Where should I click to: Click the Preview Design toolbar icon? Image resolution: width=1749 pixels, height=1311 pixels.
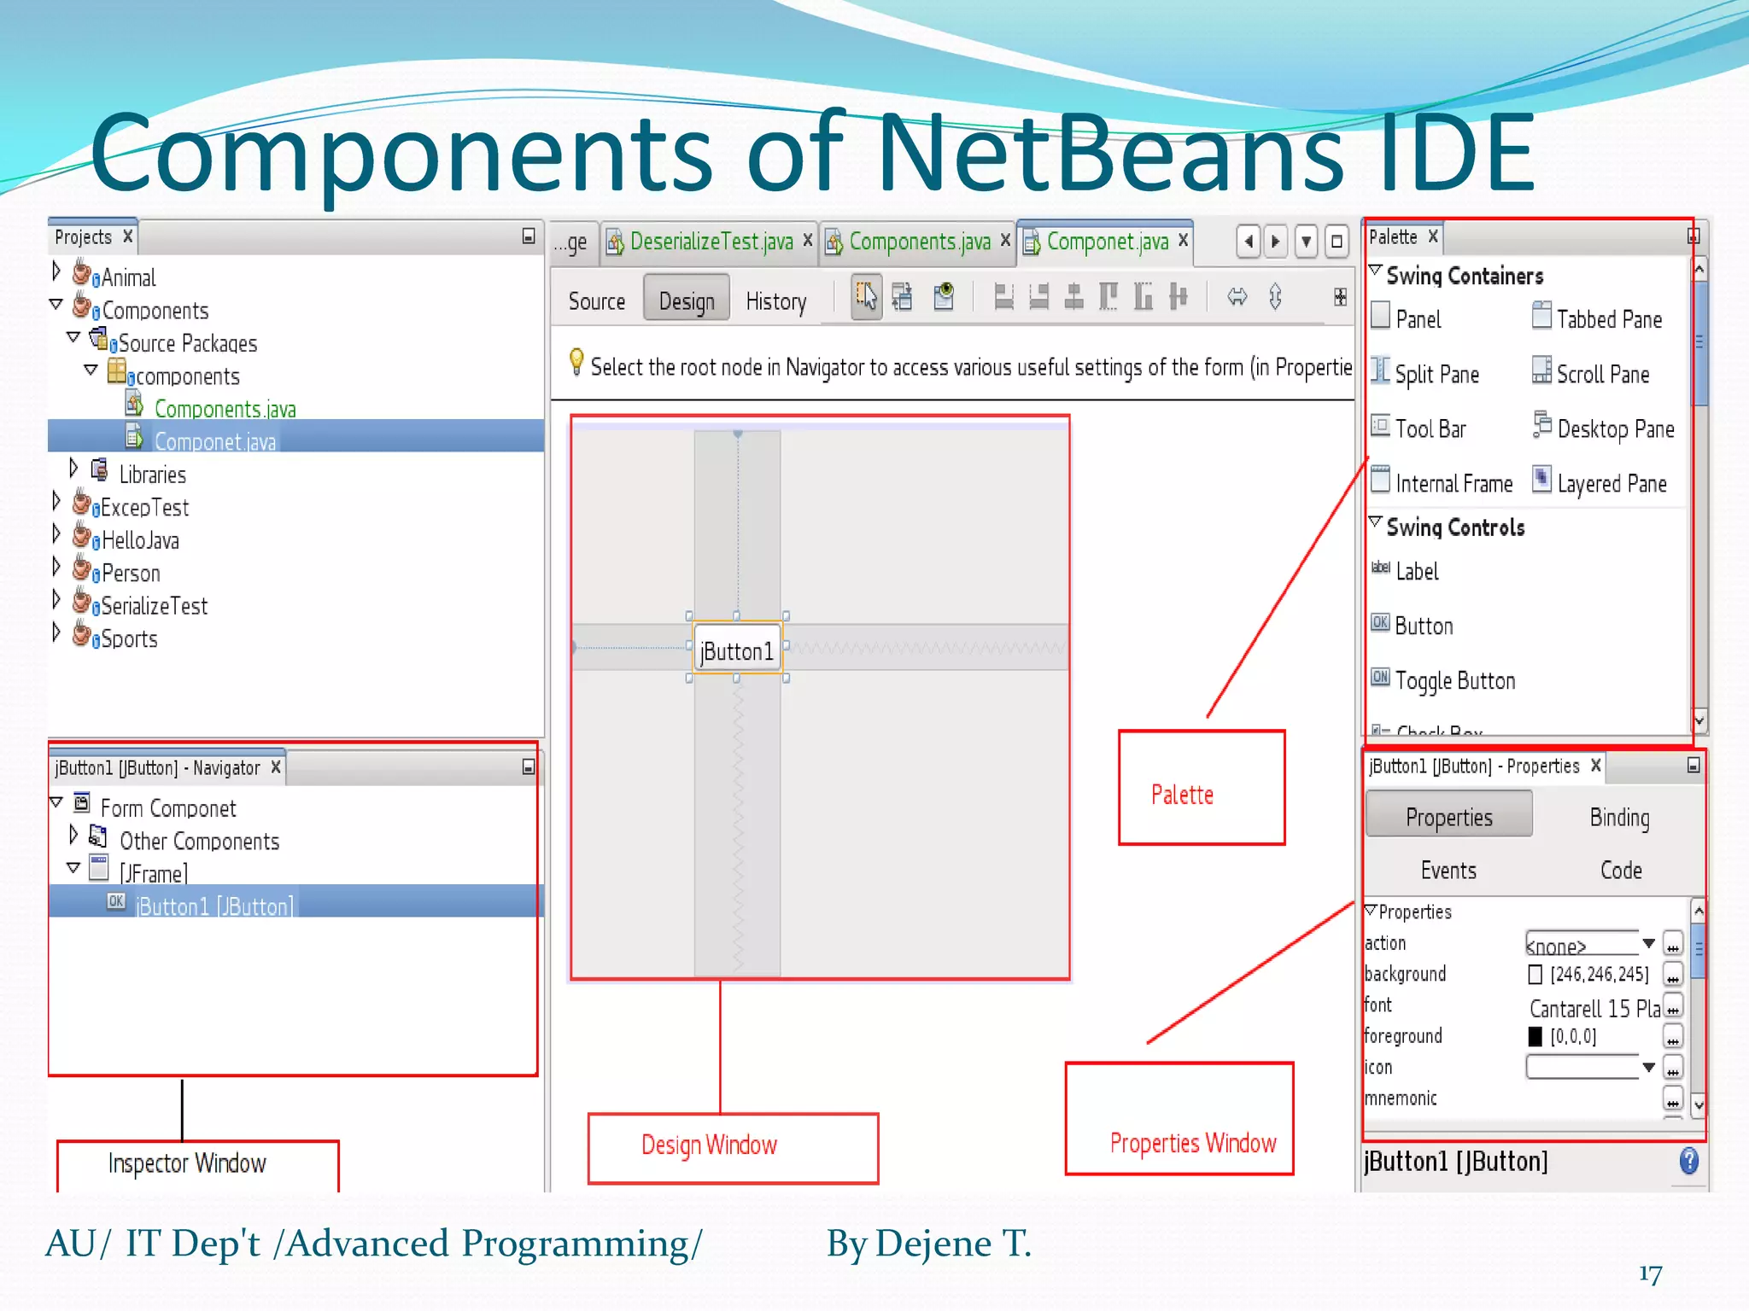[944, 297]
